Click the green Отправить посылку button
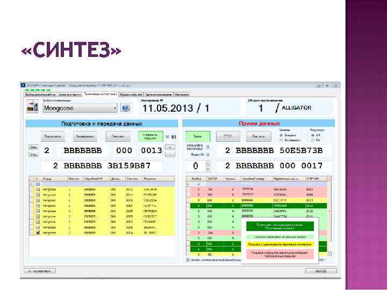Viewport: 387px width, 290px height. pos(150,136)
